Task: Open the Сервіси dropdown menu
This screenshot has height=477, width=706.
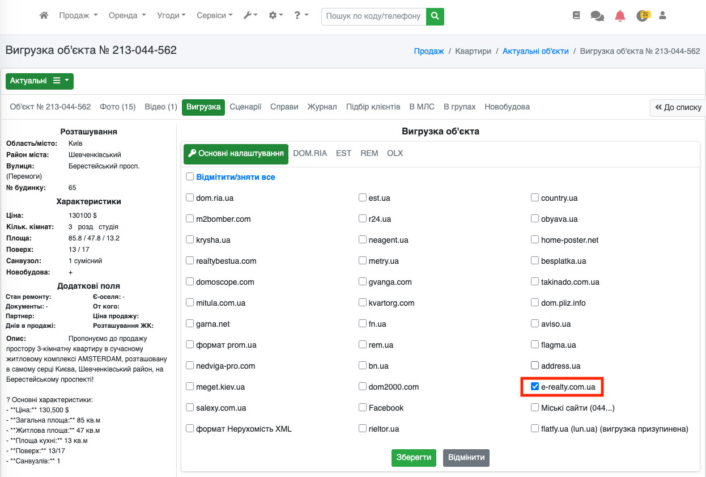Action: click(x=214, y=16)
